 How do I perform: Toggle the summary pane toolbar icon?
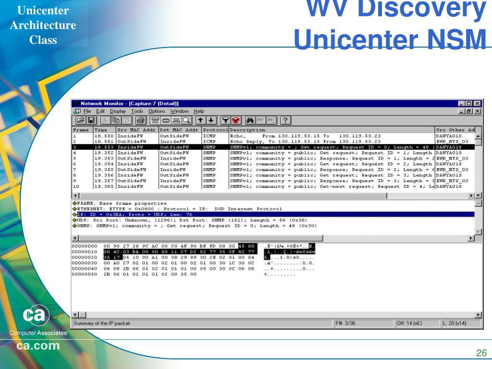point(155,121)
